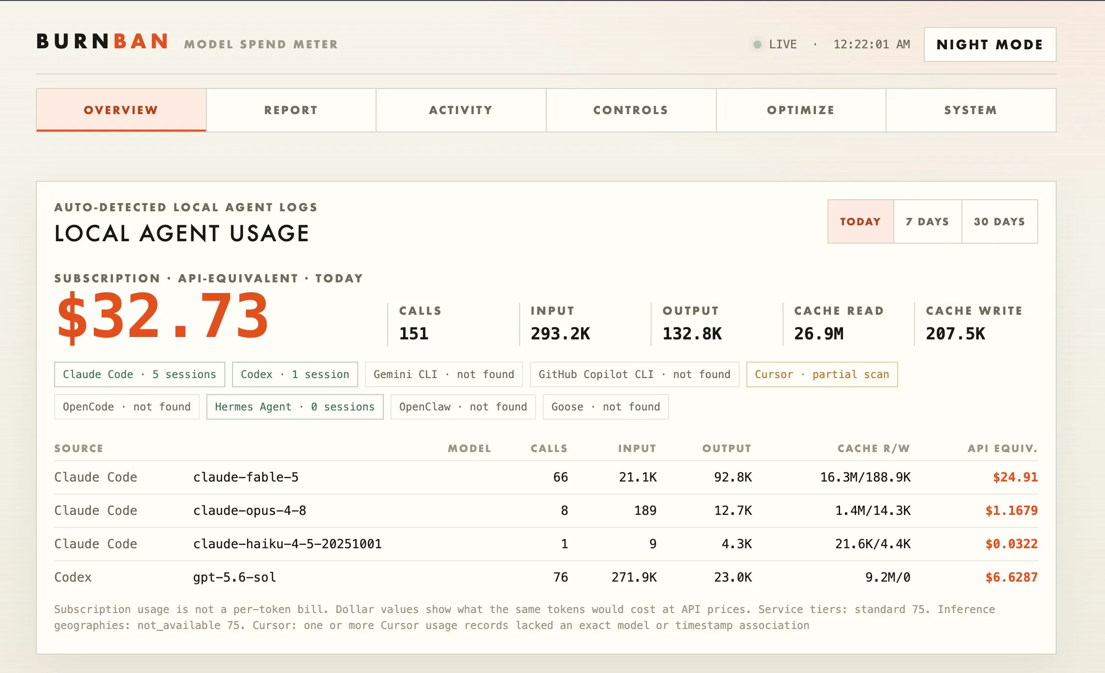
Task: Select the gpt-5.6-sol Codex row
Action: [x=546, y=577]
